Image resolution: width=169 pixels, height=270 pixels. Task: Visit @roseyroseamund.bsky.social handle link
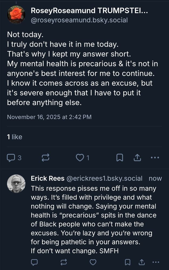[x=79, y=20]
